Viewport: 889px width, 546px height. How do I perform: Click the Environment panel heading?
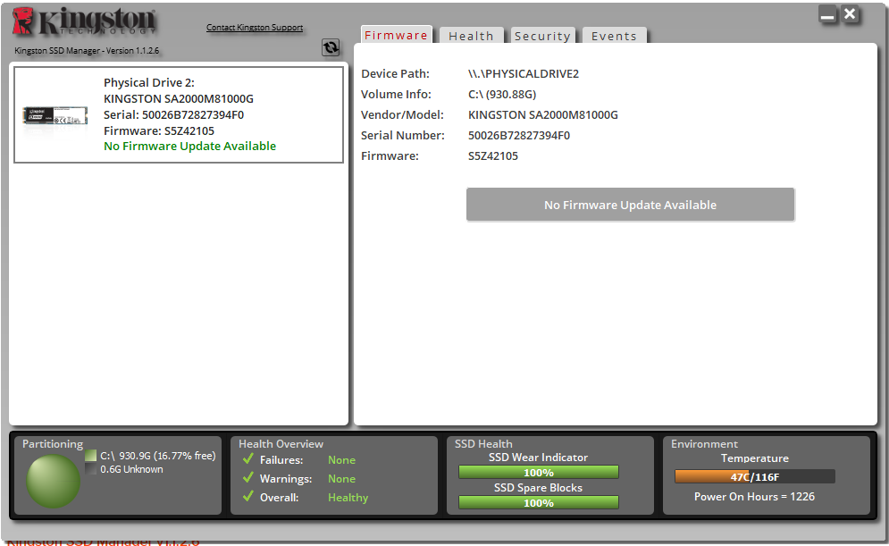point(705,444)
